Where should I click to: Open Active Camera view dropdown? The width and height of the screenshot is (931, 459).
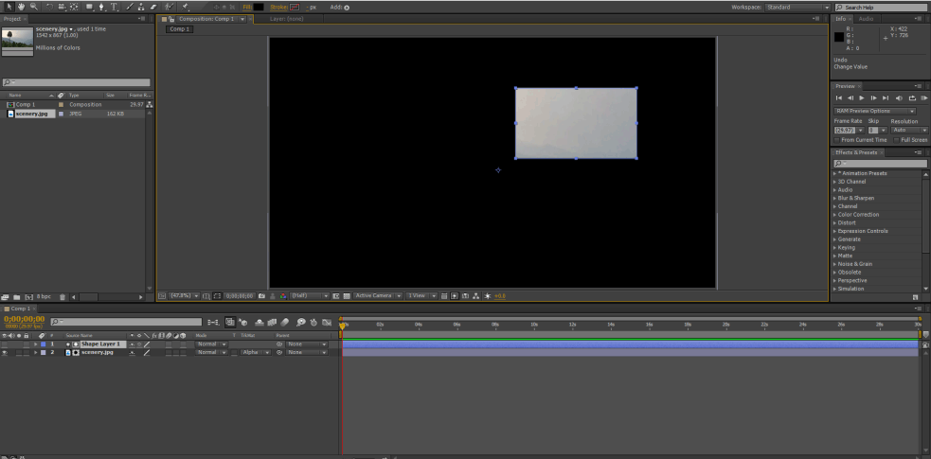tap(378, 295)
